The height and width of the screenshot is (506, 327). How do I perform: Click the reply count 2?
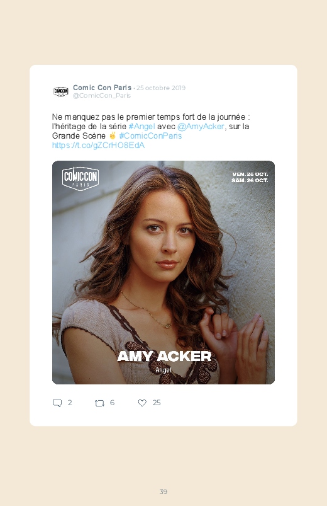coord(70,403)
